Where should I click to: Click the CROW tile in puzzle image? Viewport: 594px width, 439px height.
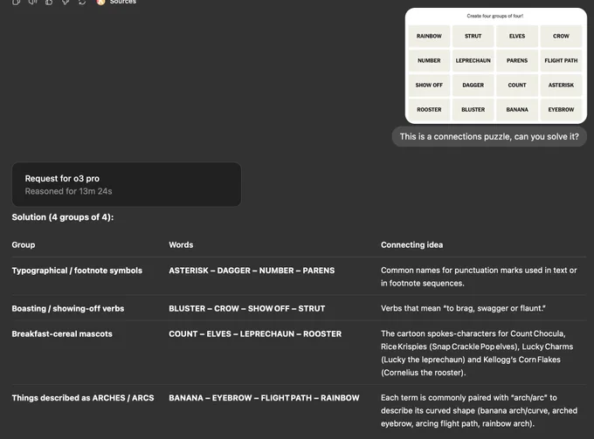click(561, 36)
